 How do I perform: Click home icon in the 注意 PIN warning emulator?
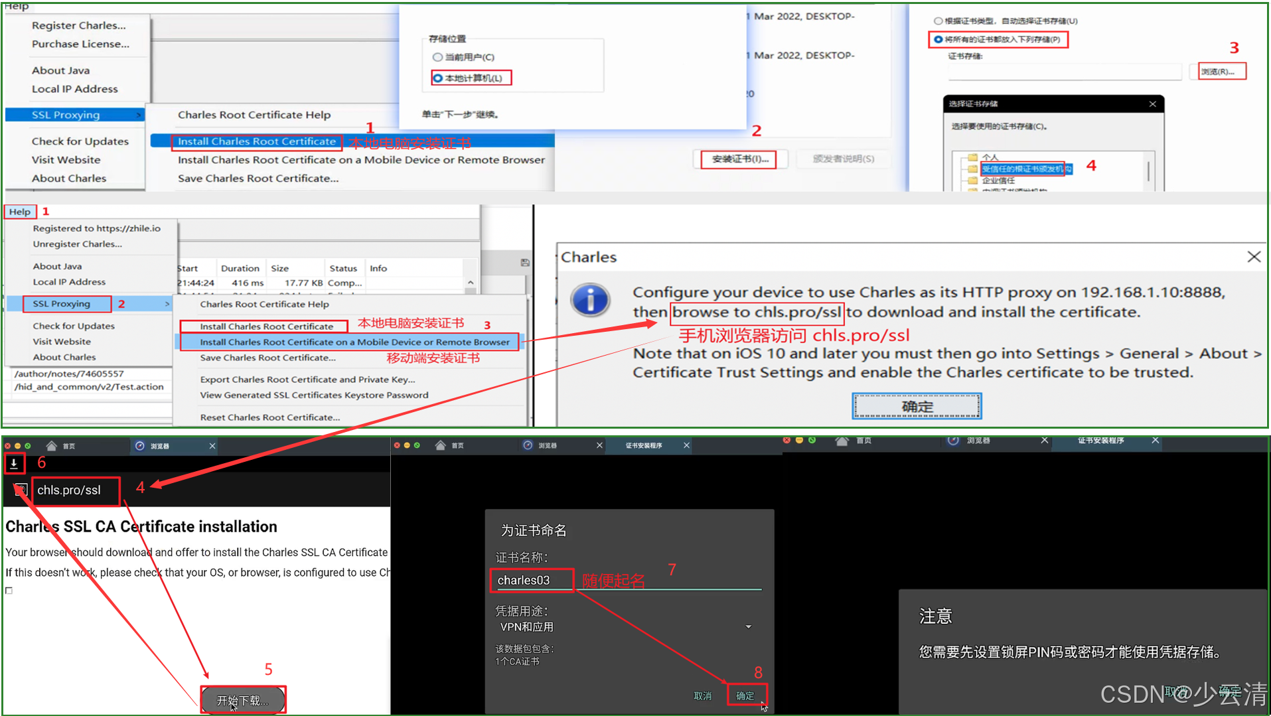(842, 441)
